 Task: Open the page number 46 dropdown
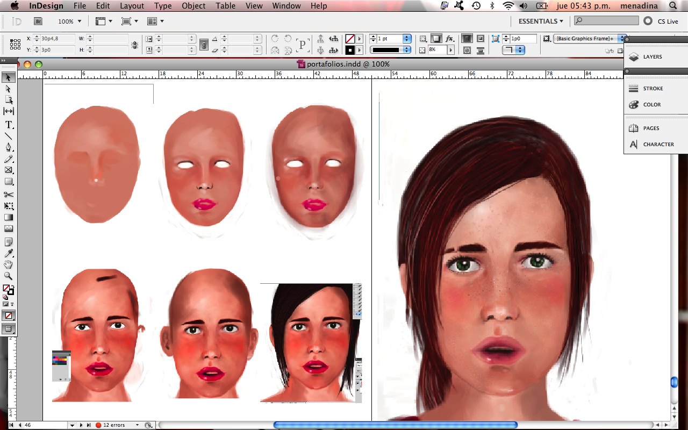[72, 425]
